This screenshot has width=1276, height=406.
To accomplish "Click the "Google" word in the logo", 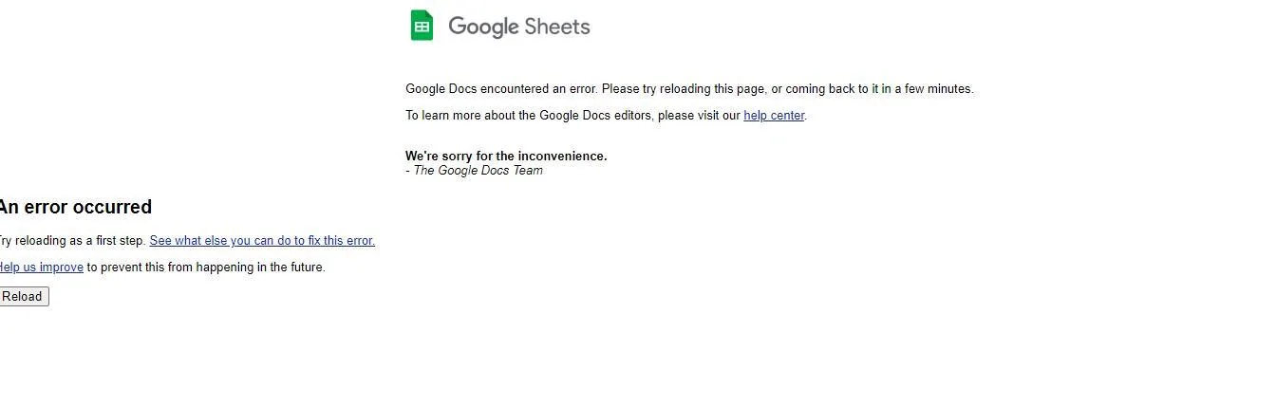I will pos(483,27).
